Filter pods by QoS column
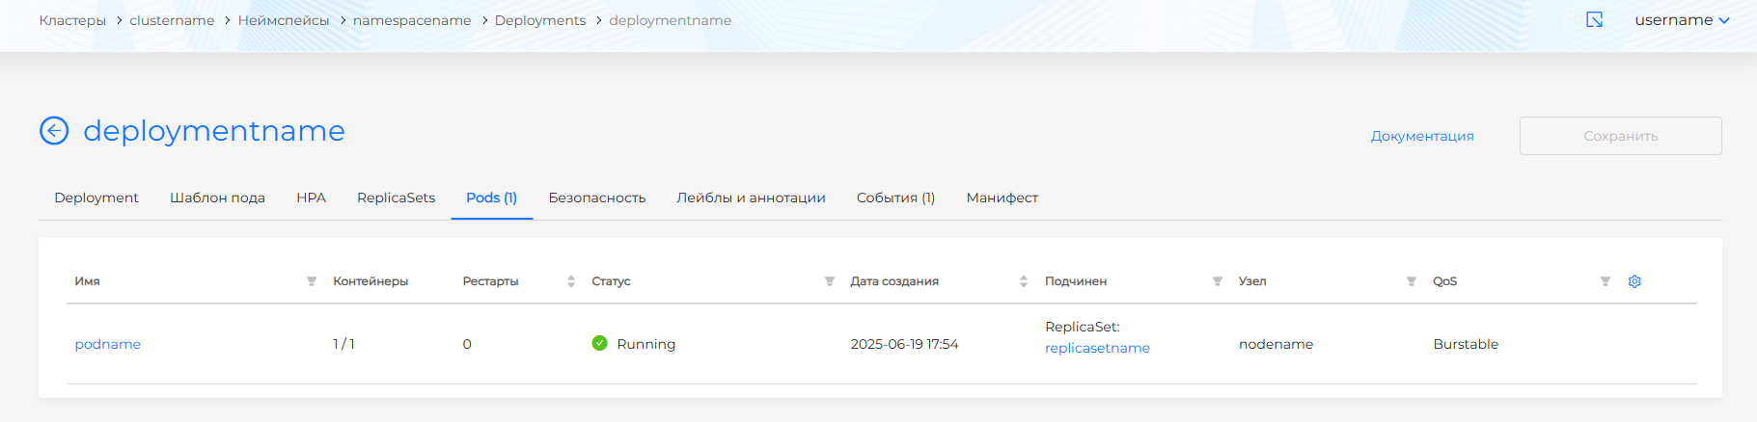 pos(1605,281)
